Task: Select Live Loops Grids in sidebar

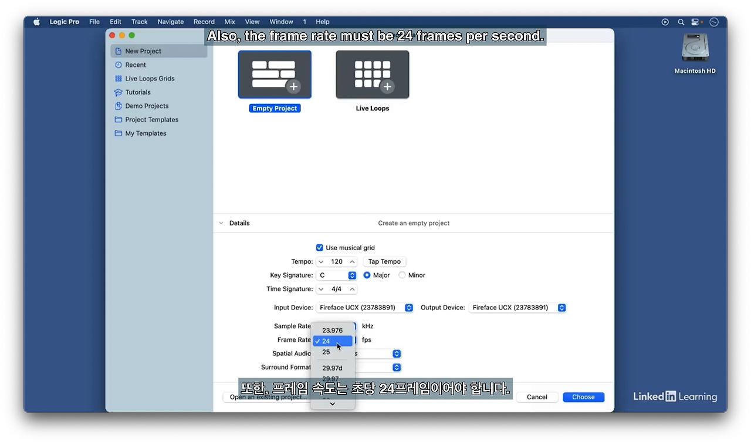Action: click(x=159, y=78)
